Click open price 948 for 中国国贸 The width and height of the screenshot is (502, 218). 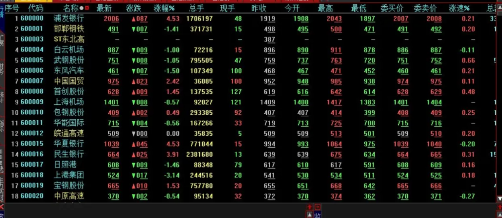(303, 81)
